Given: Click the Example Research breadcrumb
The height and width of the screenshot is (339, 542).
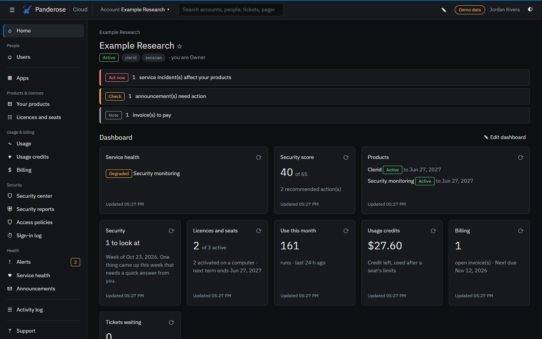Looking at the screenshot, I should 120,32.
